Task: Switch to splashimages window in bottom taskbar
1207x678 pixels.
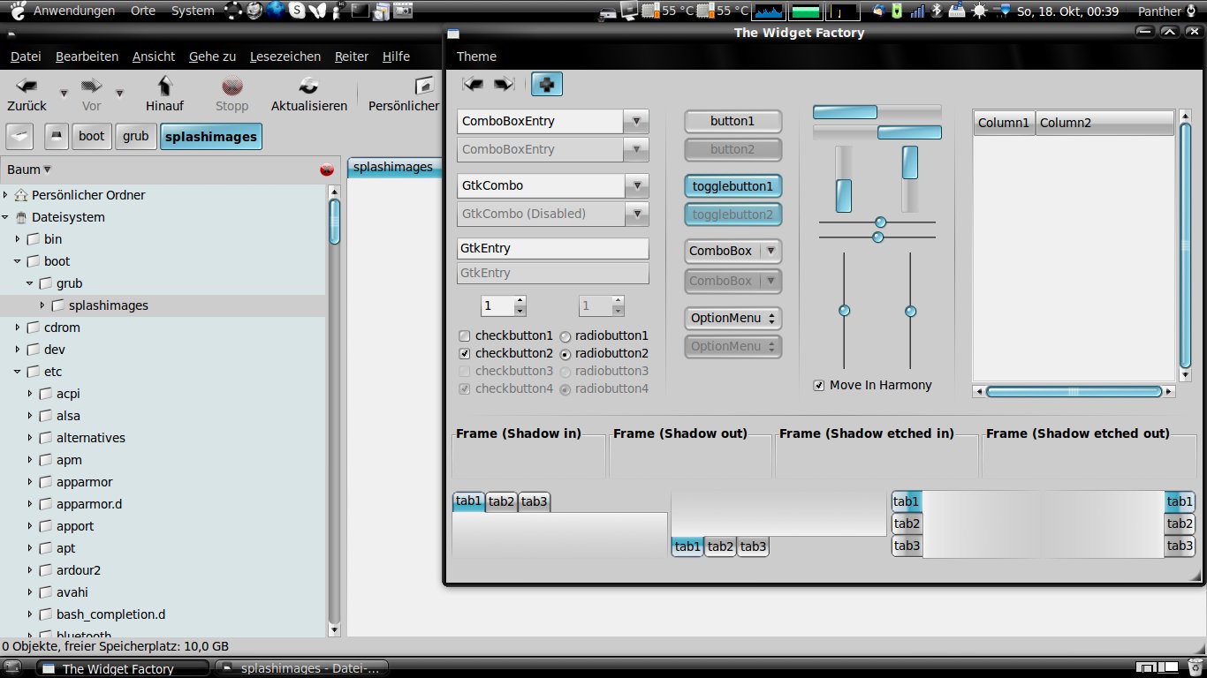Action: [x=302, y=668]
